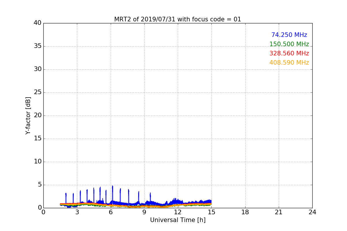
Task: Click the plot title 'MRT2 of 2019/07/31 with focus code = 01'
Action: click(178, 19)
